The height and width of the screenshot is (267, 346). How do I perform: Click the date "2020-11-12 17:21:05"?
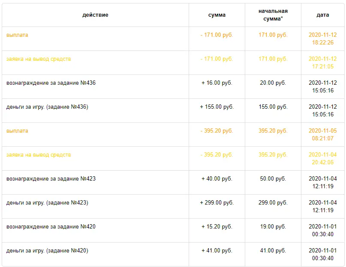[x=322, y=63]
